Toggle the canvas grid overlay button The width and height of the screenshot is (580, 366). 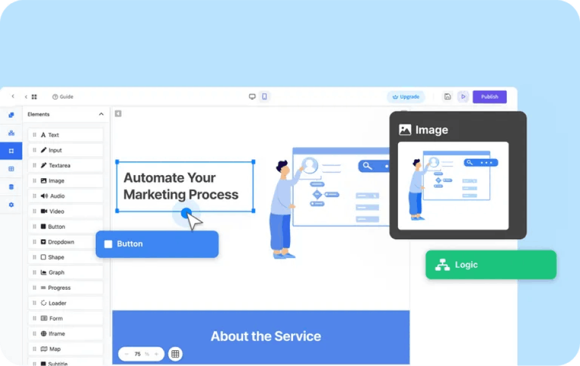[175, 354]
